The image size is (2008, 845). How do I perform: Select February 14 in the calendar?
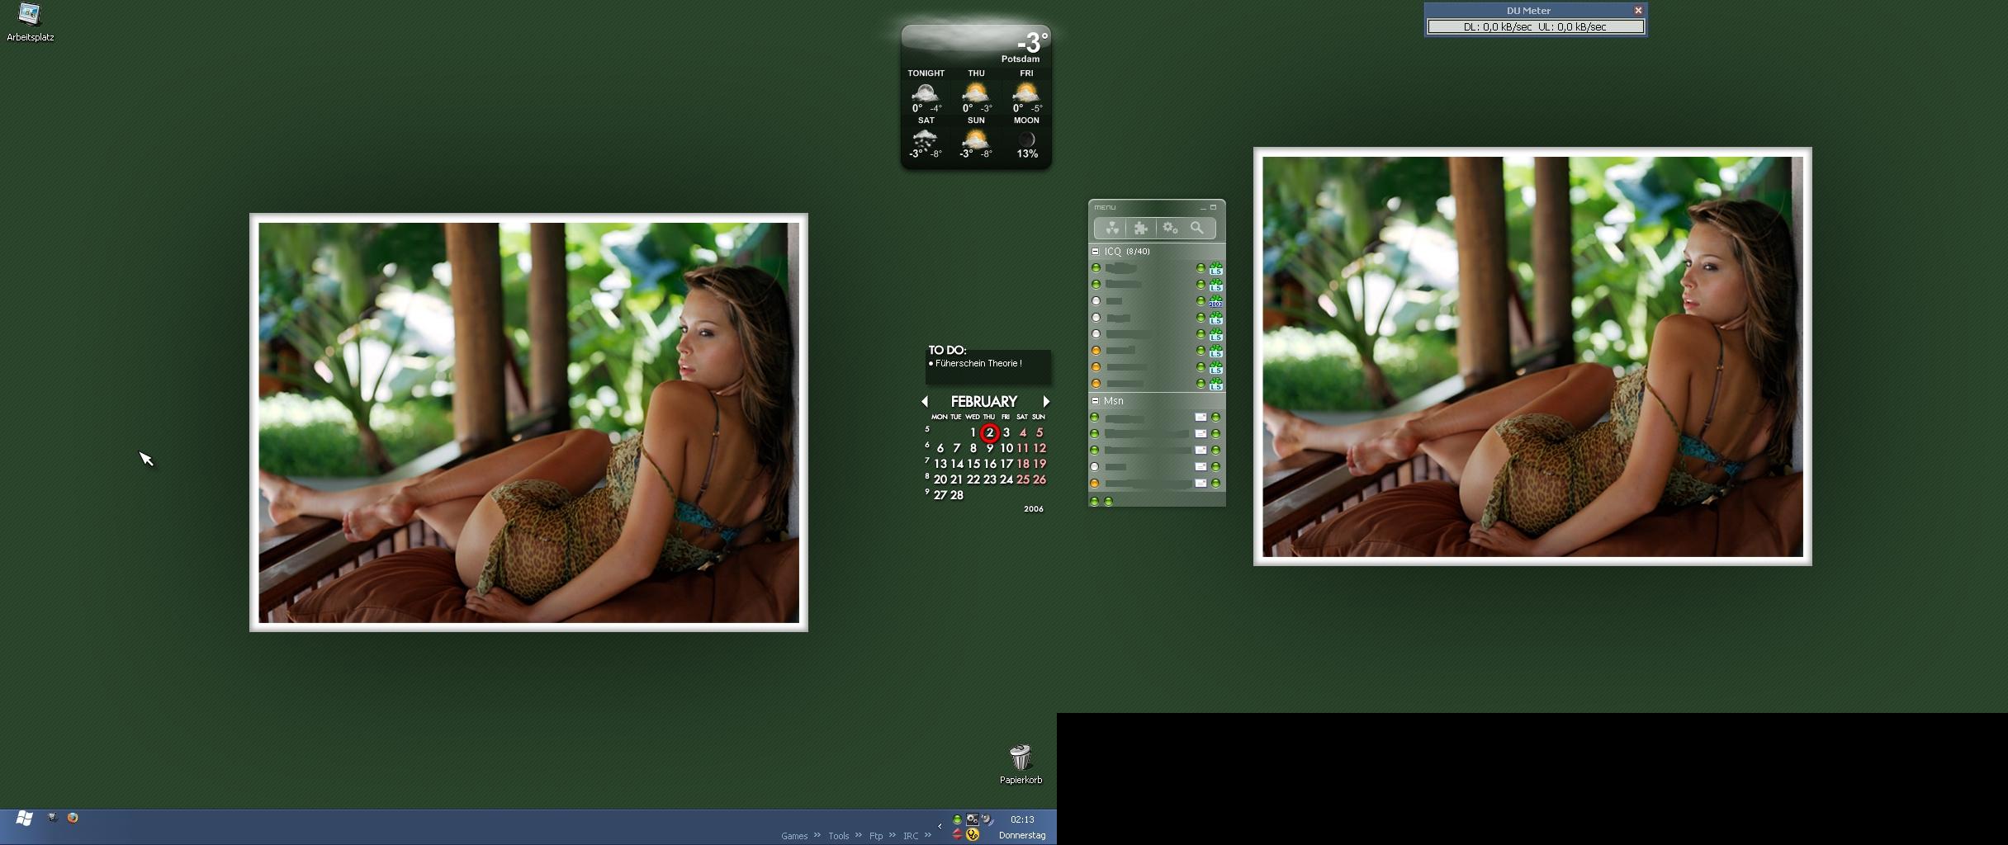tap(957, 464)
